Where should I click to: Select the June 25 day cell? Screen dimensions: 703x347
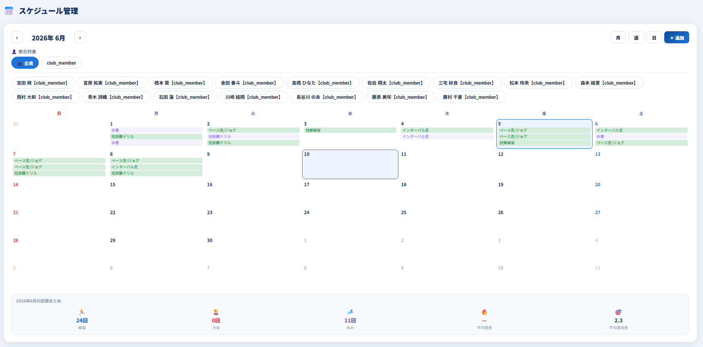[x=447, y=222]
